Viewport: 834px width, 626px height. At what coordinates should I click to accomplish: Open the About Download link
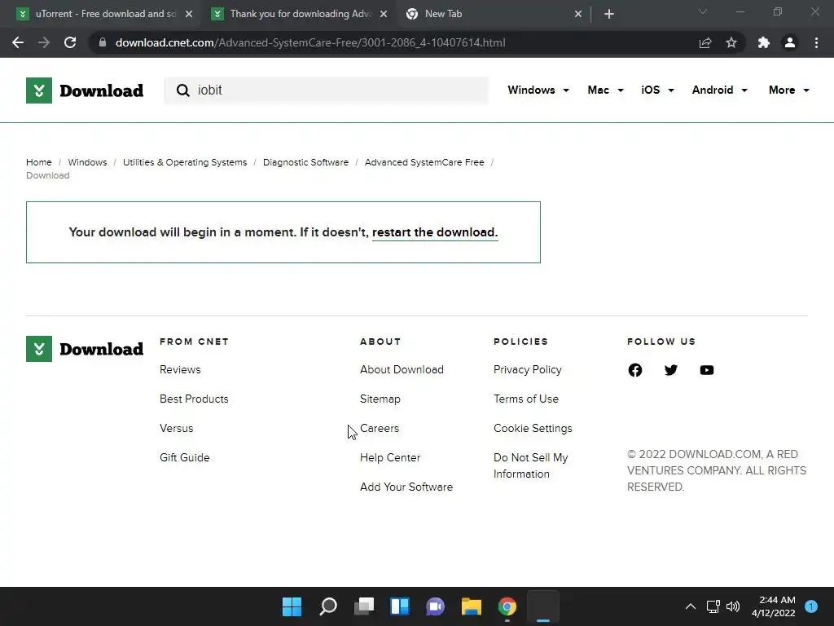[x=402, y=369]
